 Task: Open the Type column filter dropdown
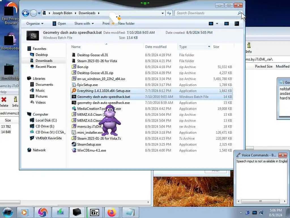209,47
